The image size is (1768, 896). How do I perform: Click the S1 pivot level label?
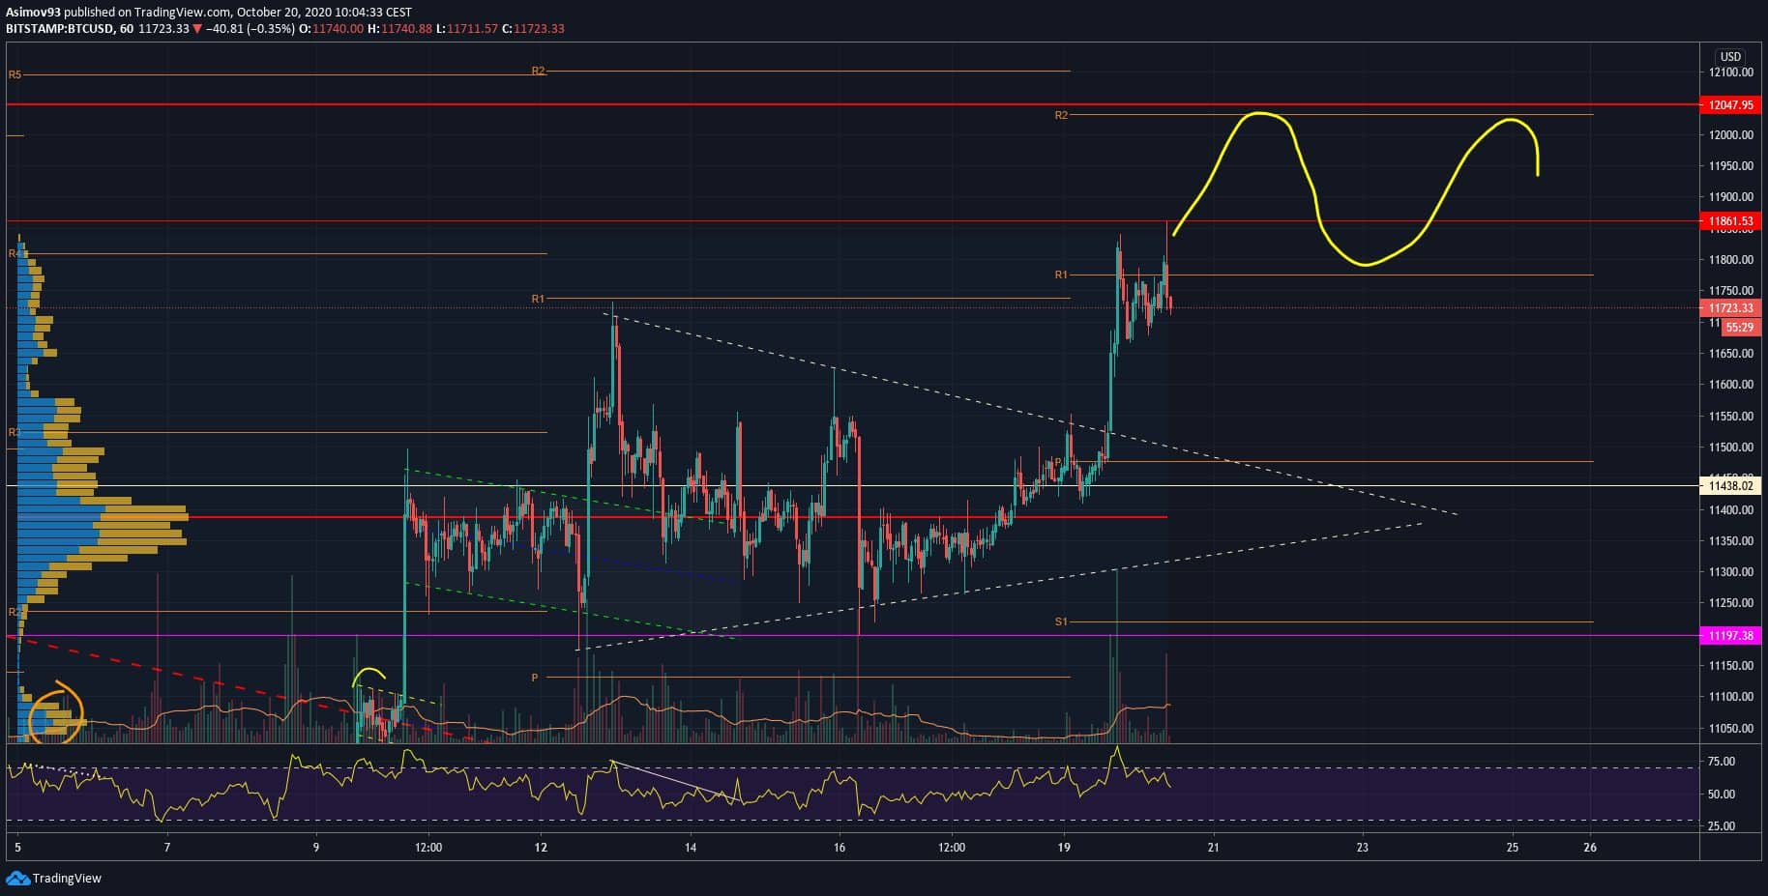click(x=1061, y=621)
